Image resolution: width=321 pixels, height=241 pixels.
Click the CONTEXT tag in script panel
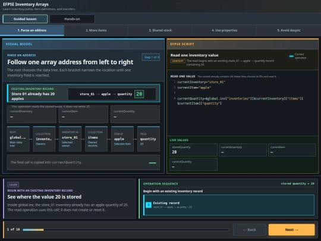click(178, 61)
